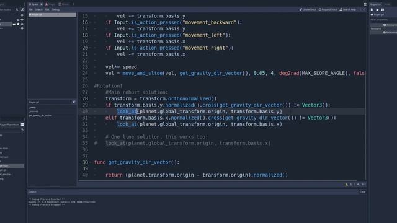
Task: Click the #Rotation! comment on line 26
Action: 109,86
